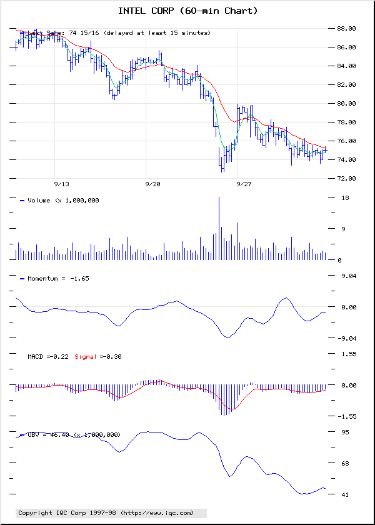Click the 74.00 price axis label
Screen dimensions: 375x525
tap(346, 160)
